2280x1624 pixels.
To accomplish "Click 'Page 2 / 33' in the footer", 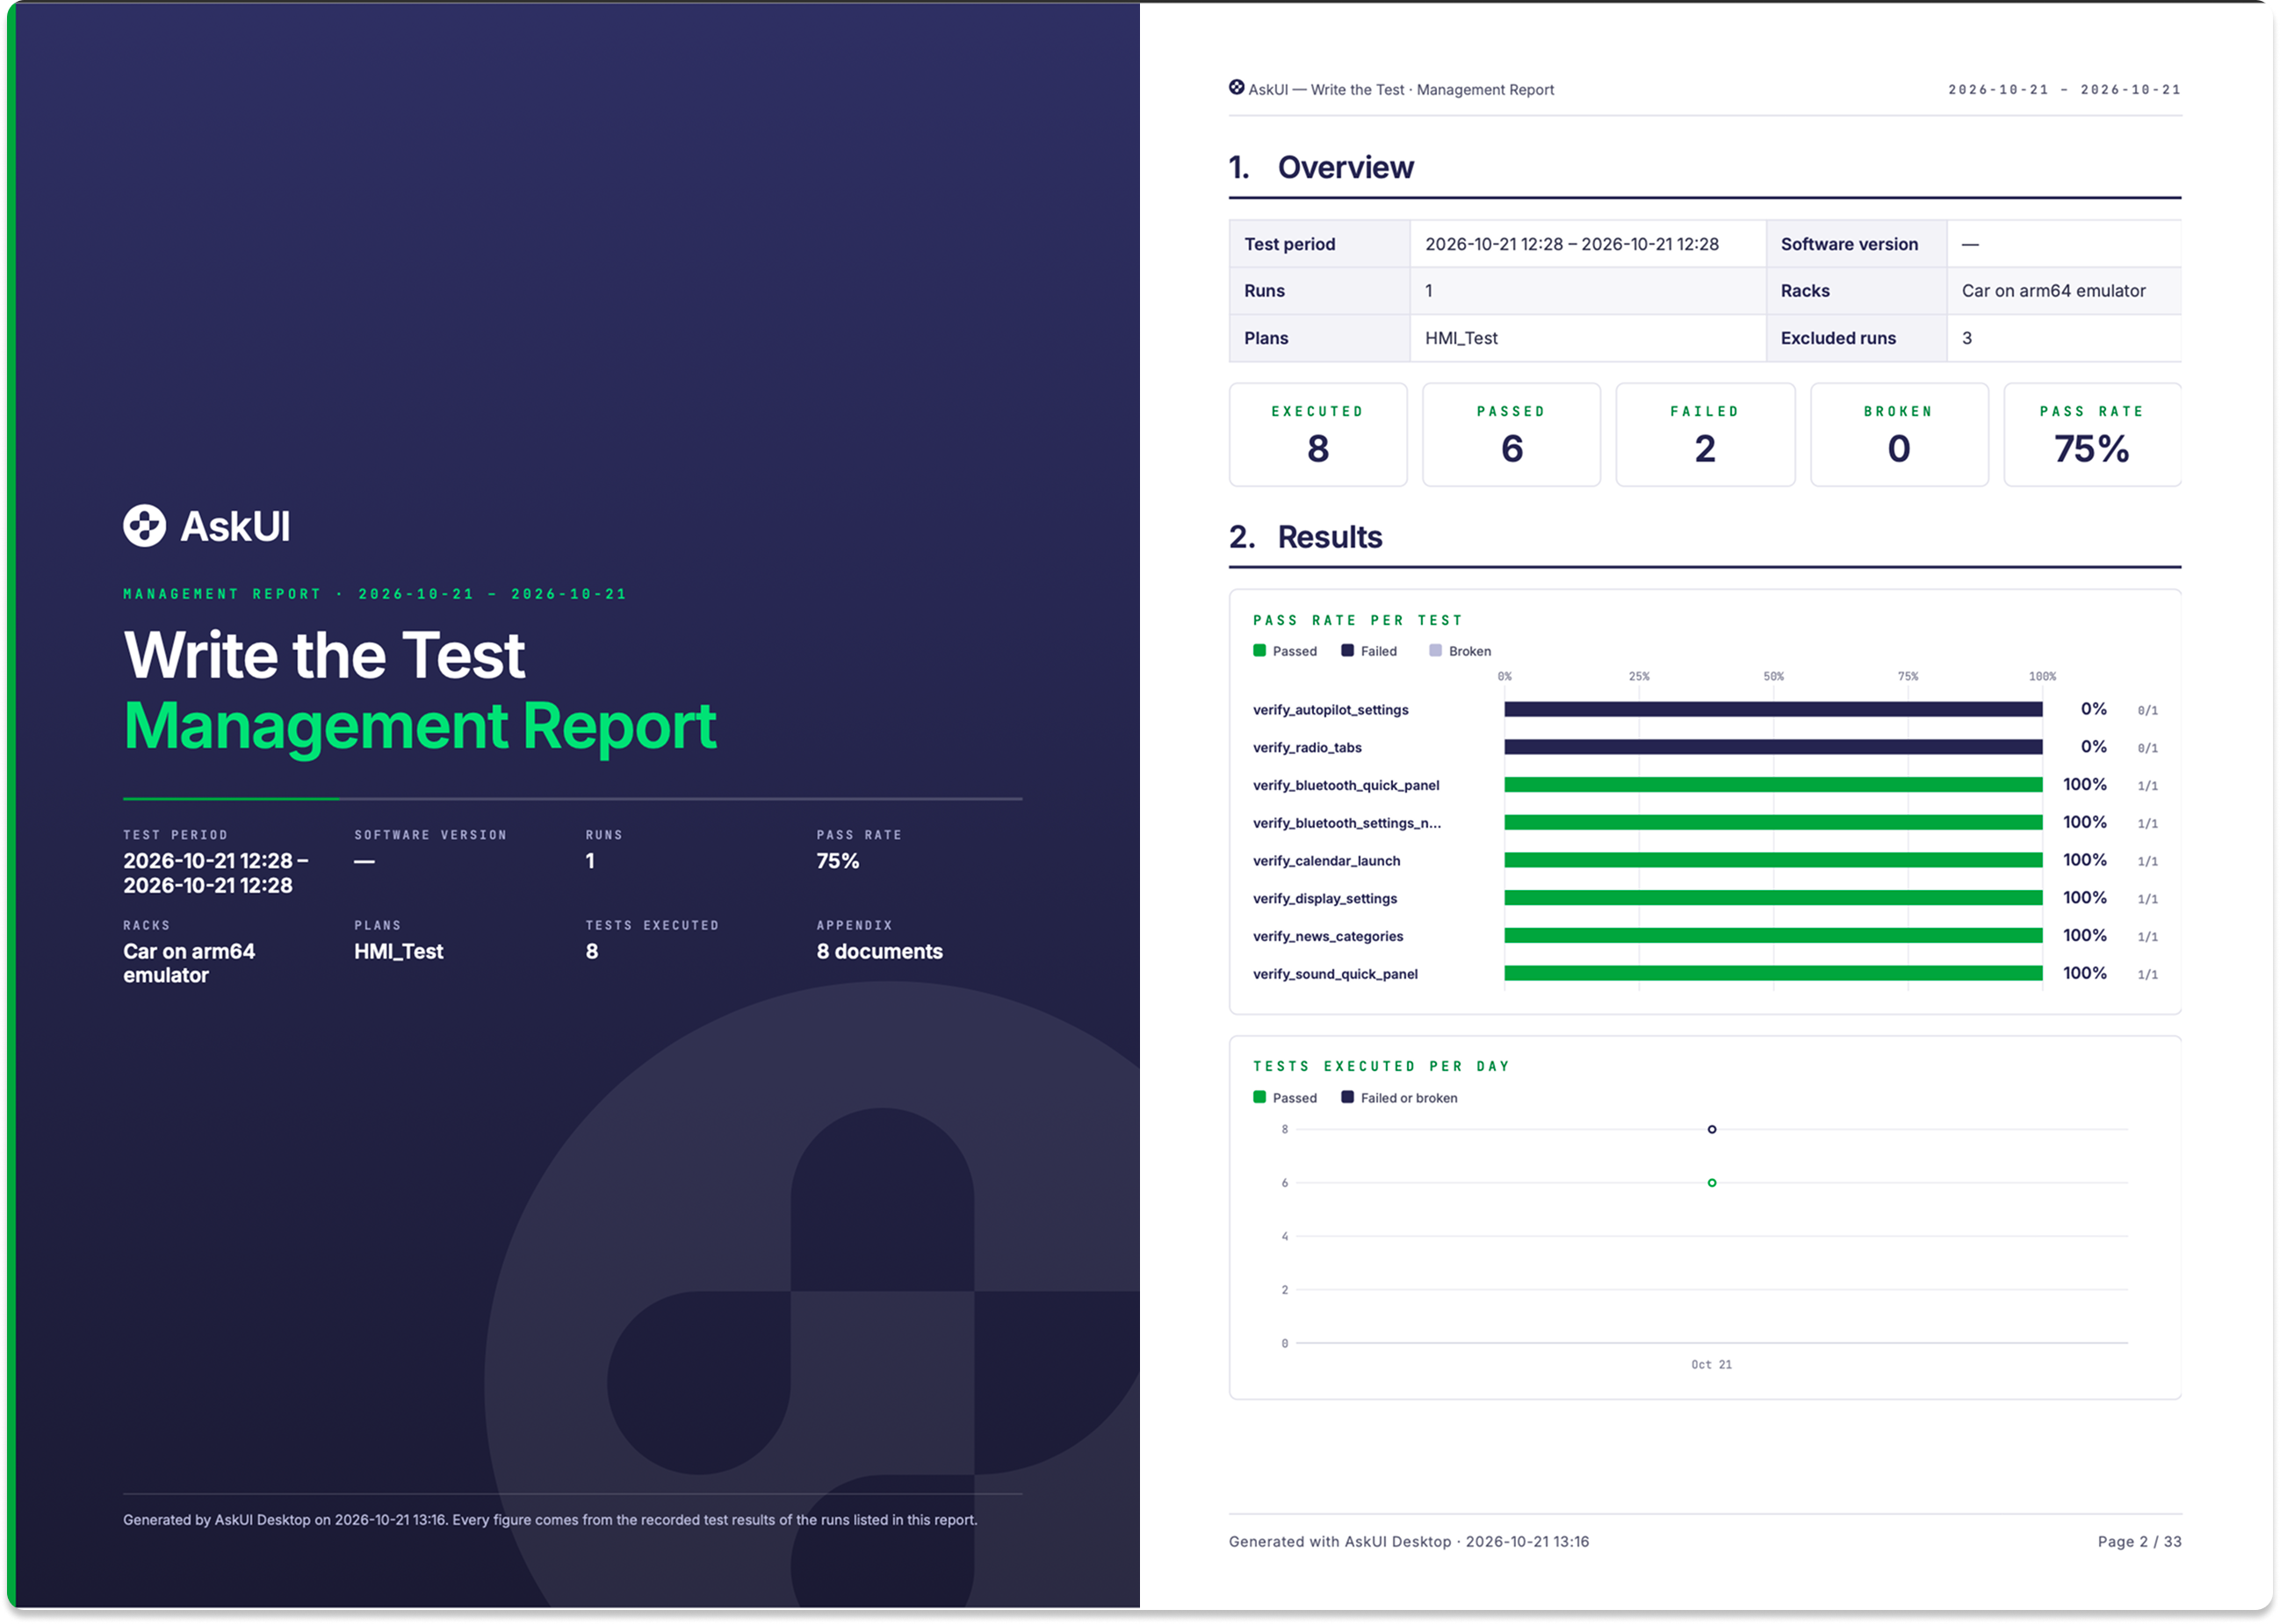I will pyautogui.click(x=2139, y=1542).
